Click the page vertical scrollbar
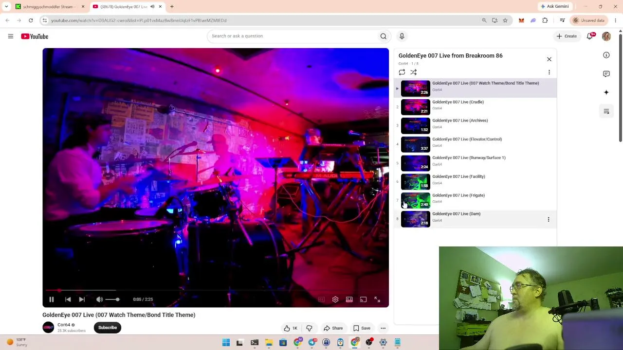 pos(620,87)
